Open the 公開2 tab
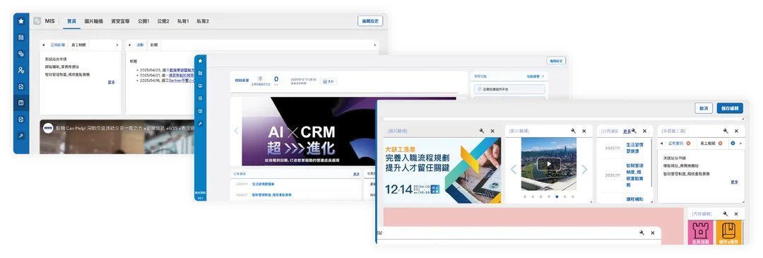 163,21
